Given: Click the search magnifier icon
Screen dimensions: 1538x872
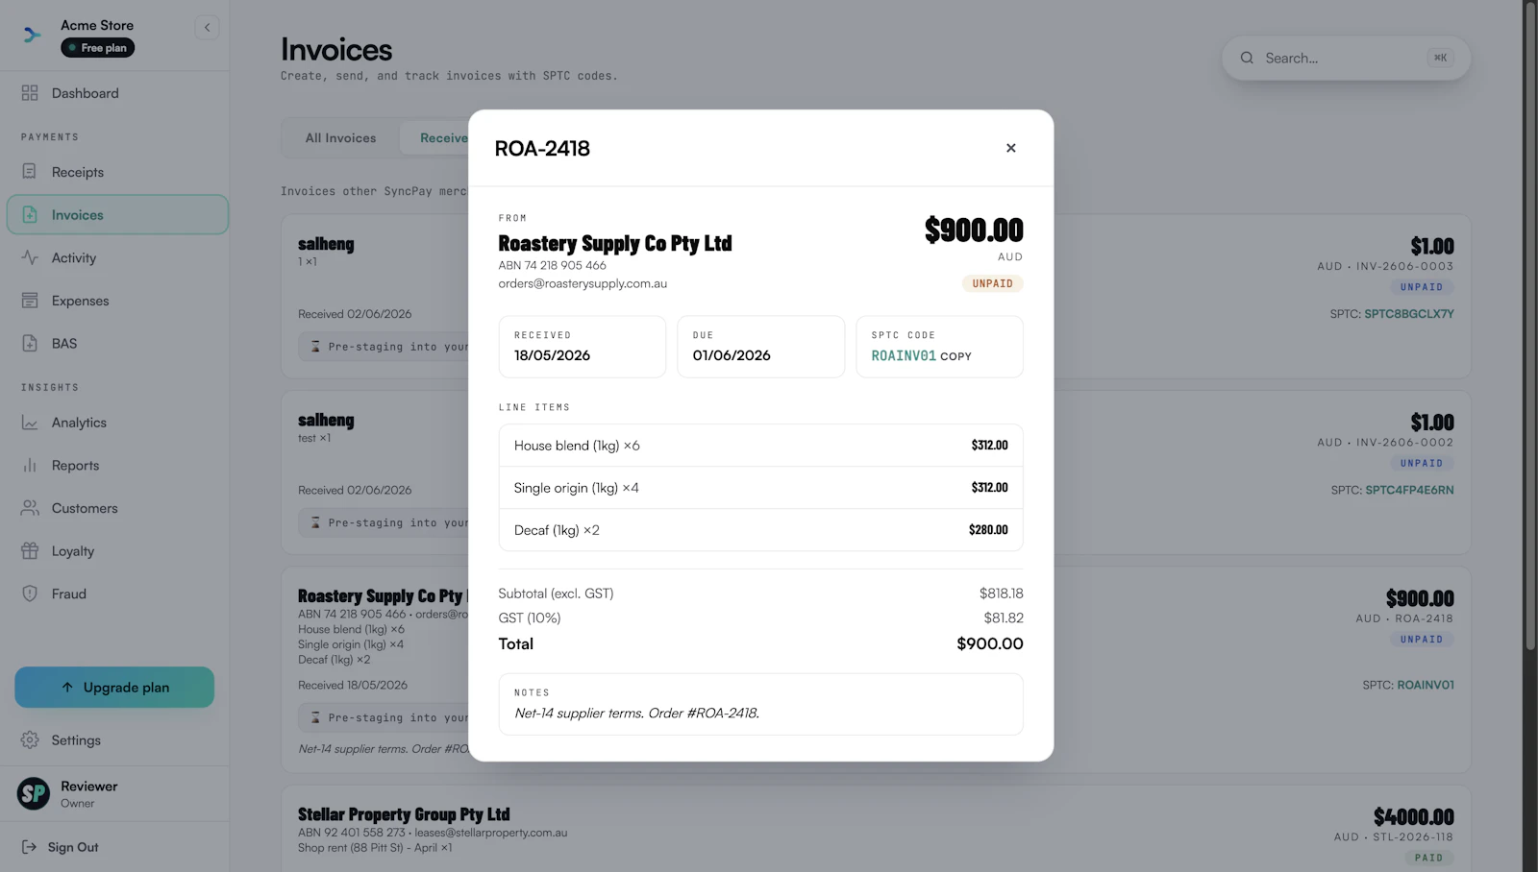Looking at the screenshot, I should 1247,58.
